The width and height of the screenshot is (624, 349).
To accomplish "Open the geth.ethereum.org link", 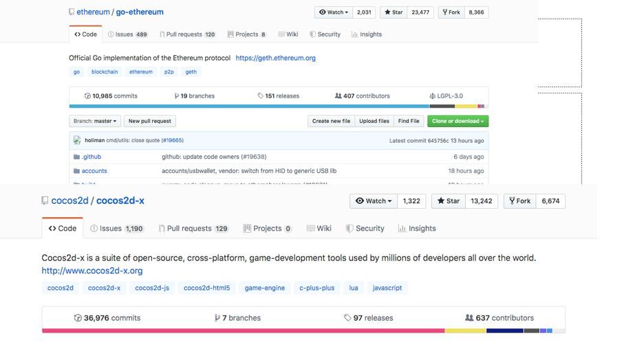I will click(275, 58).
